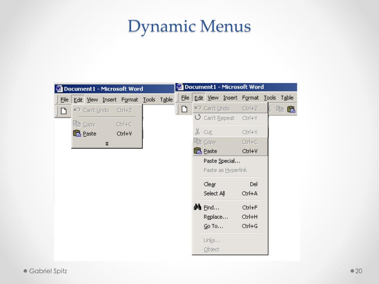Choose Can't Undo in the short Edit menu
The width and height of the screenshot is (379, 284).
point(107,110)
